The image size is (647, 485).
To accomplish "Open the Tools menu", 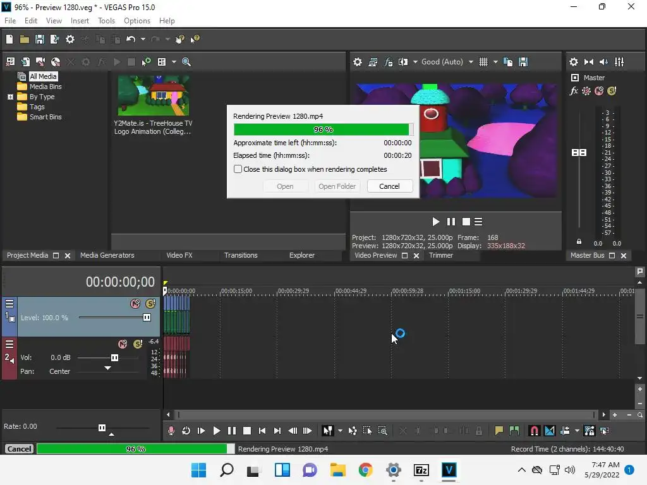I will click(x=106, y=21).
